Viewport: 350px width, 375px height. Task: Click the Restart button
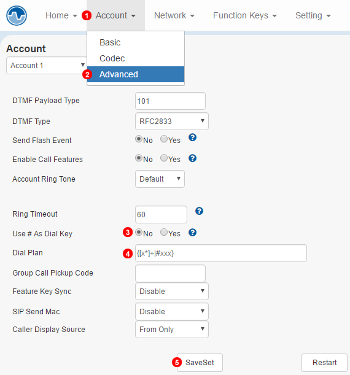click(324, 363)
